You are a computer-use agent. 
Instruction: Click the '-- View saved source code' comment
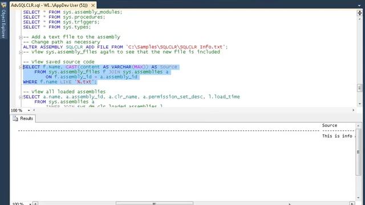click(x=59, y=62)
